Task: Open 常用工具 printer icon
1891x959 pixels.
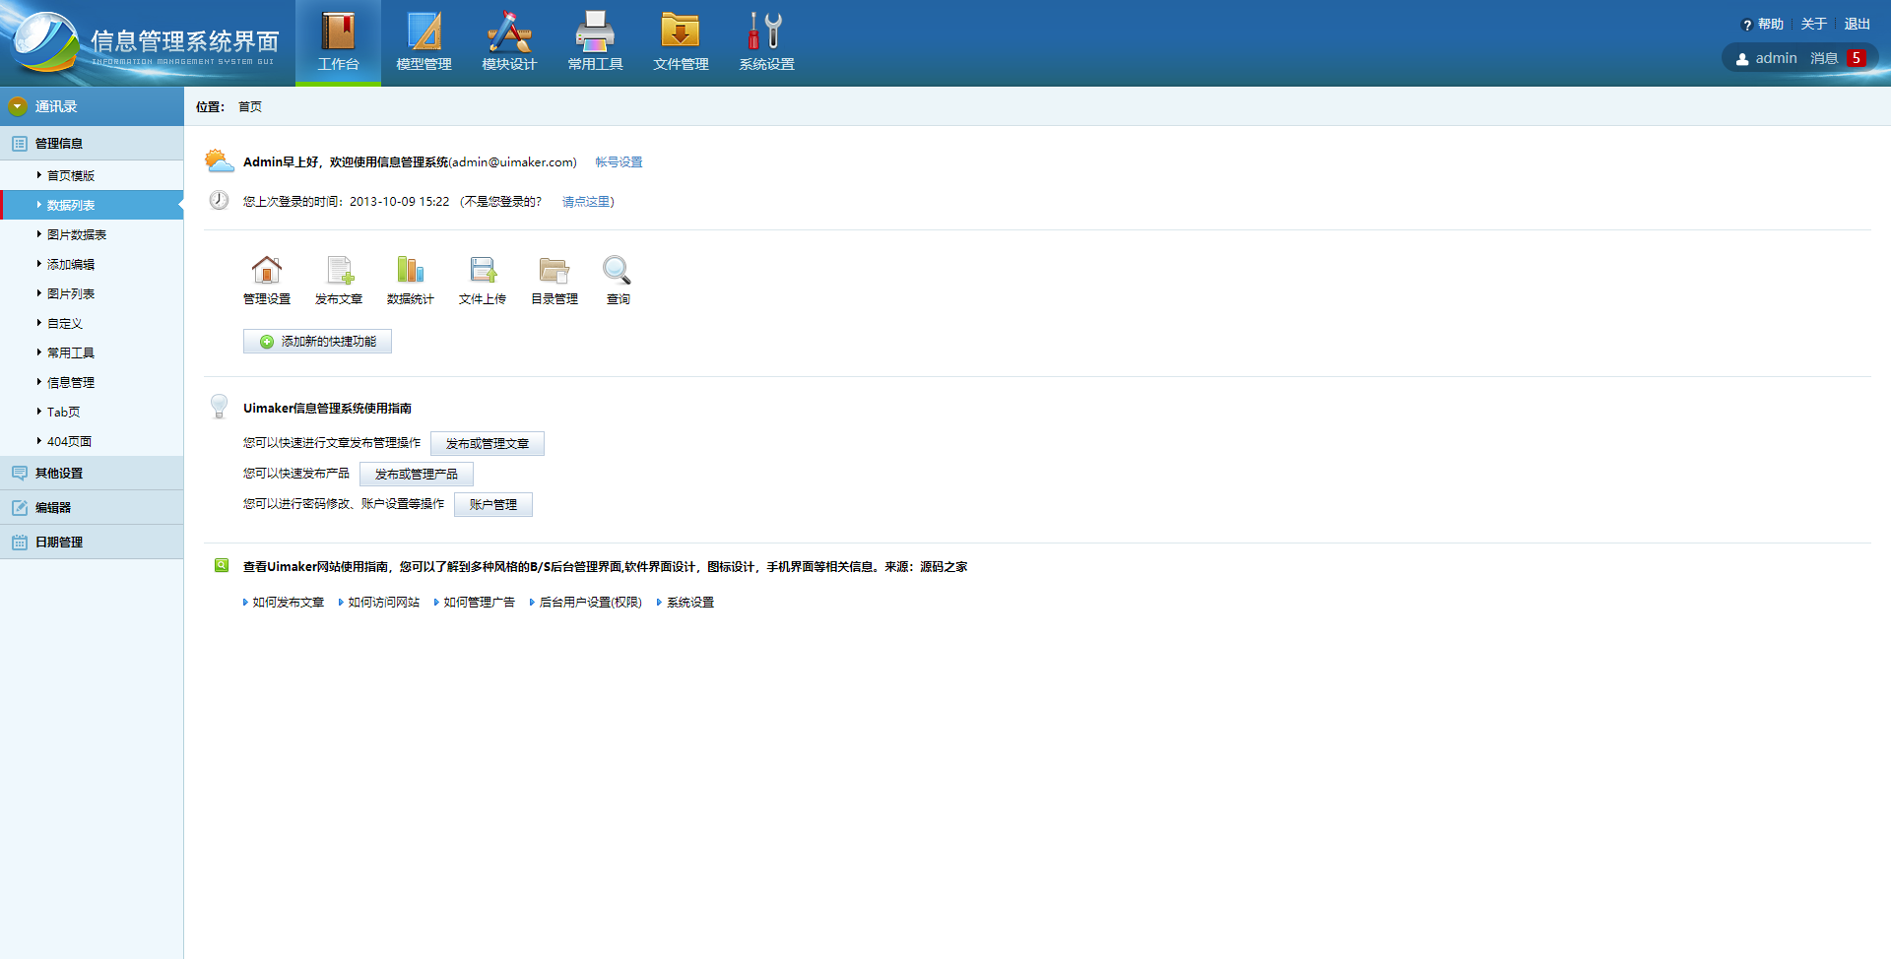Action: (x=595, y=32)
